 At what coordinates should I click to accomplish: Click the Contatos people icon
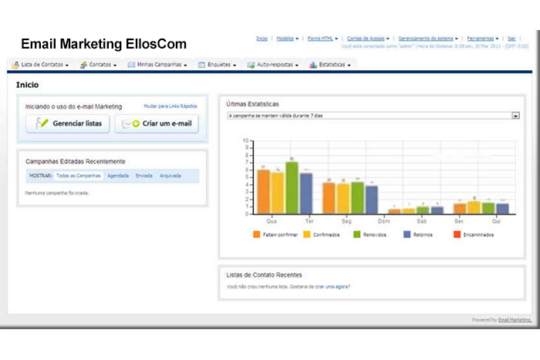(83, 66)
